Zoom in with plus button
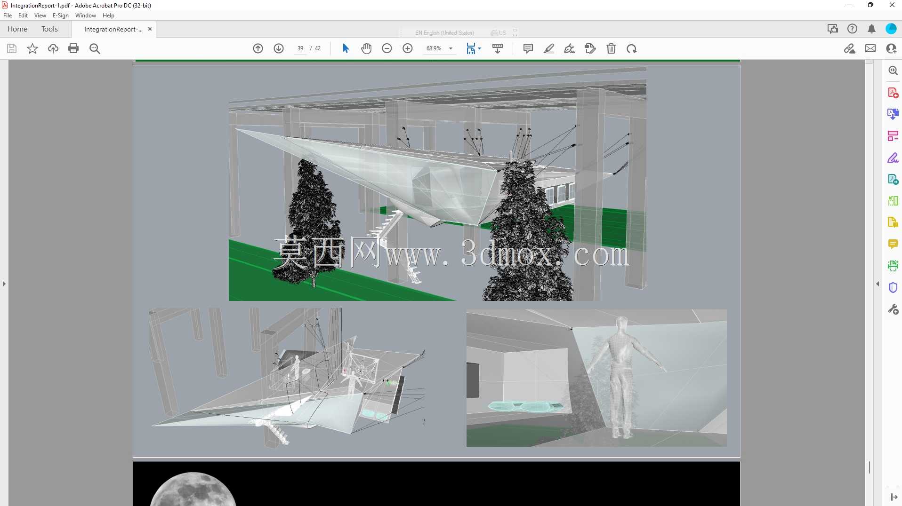The width and height of the screenshot is (902, 506). click(x=408, y=48)
